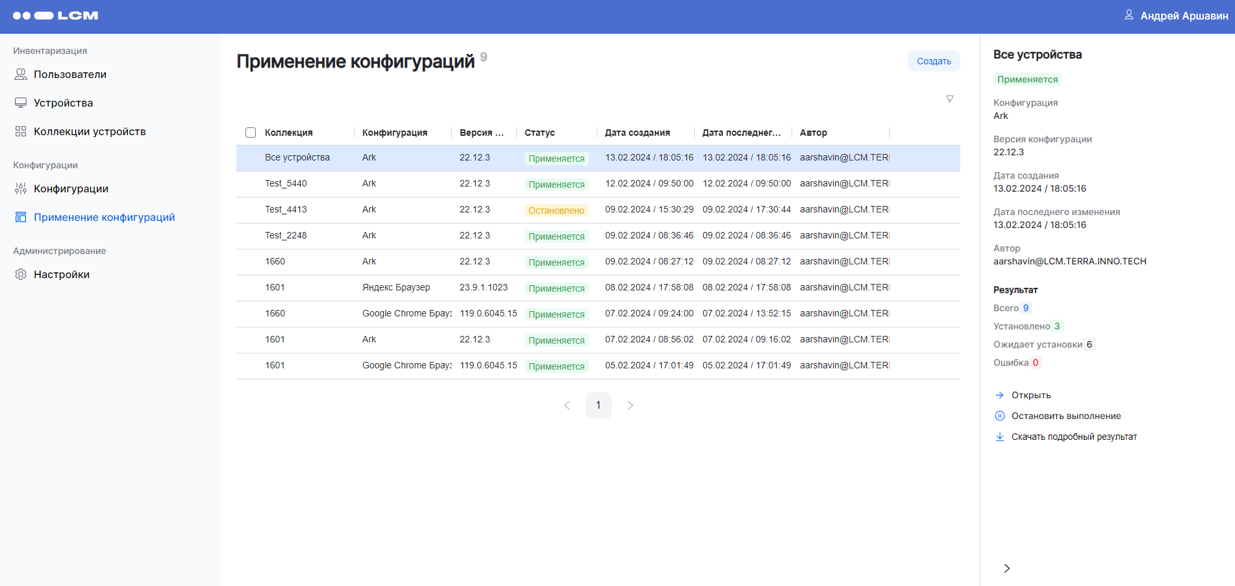
Task: Click the download icon for detailed result
Action: point(1000,437)
